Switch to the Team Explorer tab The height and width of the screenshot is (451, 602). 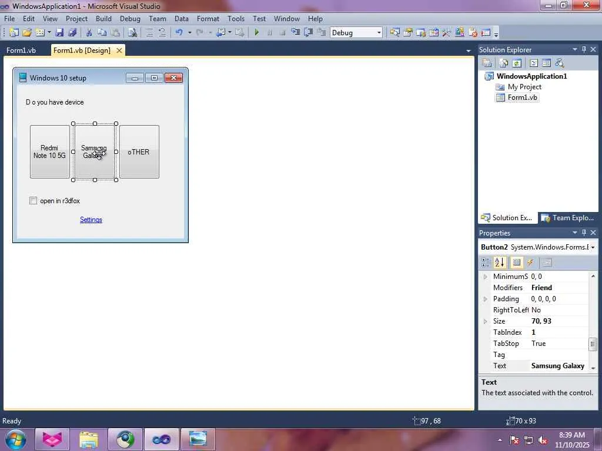coord(568,217)
